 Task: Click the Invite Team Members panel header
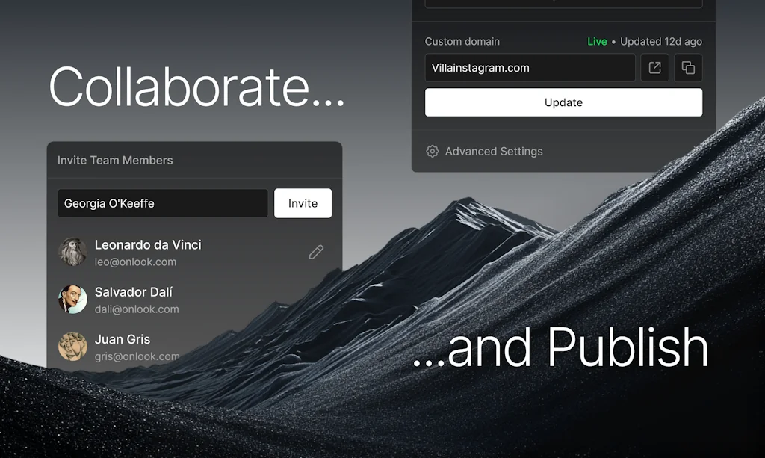pyautogui.click(x=115, y=161)
